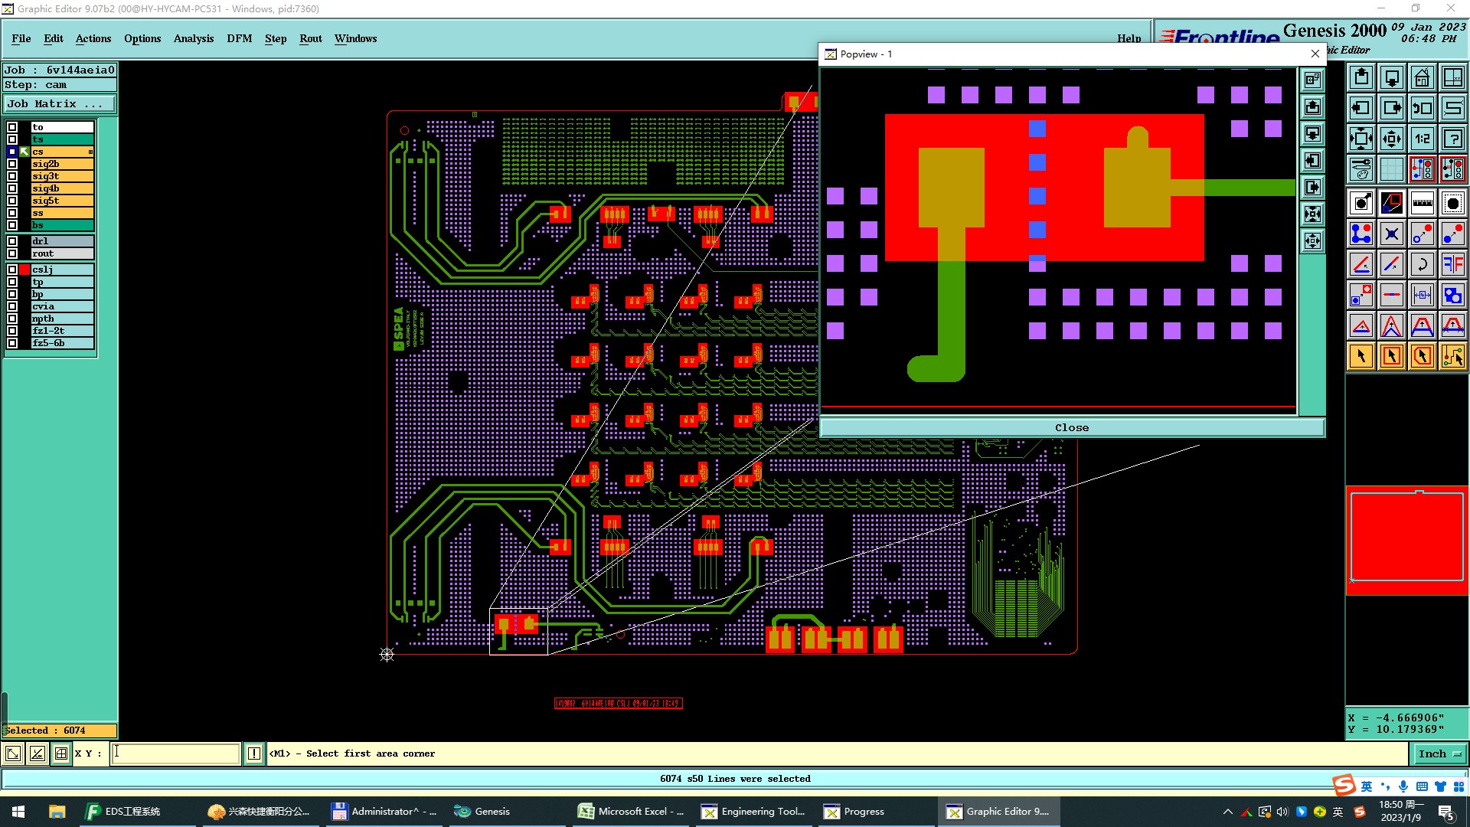Select the plain arrow selection tool

click(x=1361, y=356)
